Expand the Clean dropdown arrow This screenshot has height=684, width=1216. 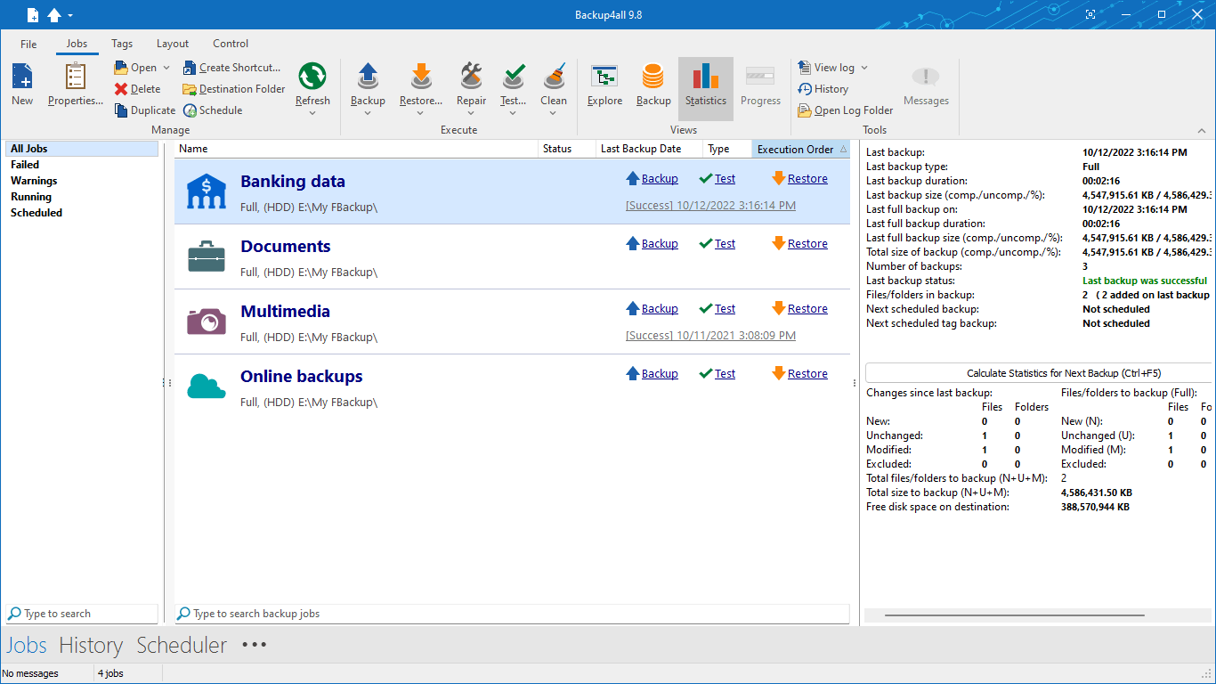tap(554, 113)
